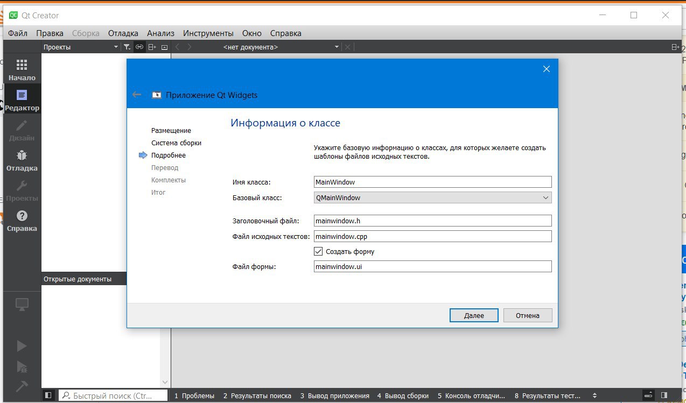Image resolution: width=686 pixels, height=403 pixels.
Task: Open the <нет документа> document dropdown
Action: [281, 47]
